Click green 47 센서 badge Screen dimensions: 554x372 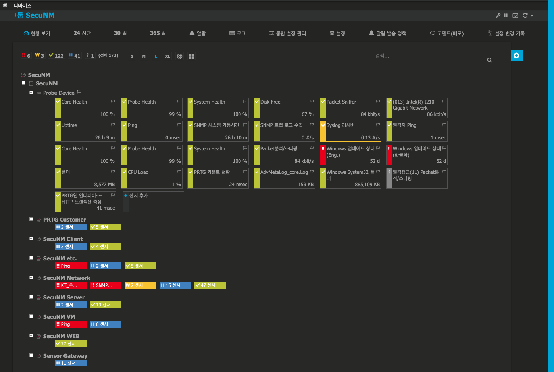click(210, 285)
